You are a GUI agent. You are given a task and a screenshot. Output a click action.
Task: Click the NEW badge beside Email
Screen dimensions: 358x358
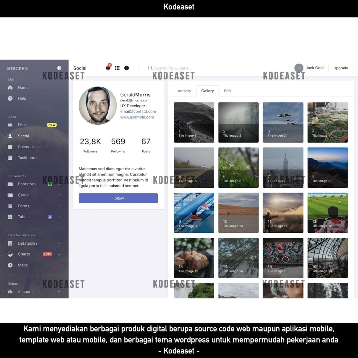point(52,125)
